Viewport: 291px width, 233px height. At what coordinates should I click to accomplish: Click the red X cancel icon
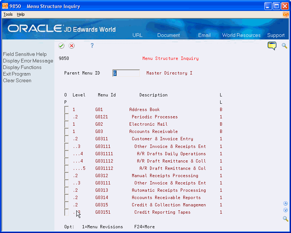click(72, 46)
